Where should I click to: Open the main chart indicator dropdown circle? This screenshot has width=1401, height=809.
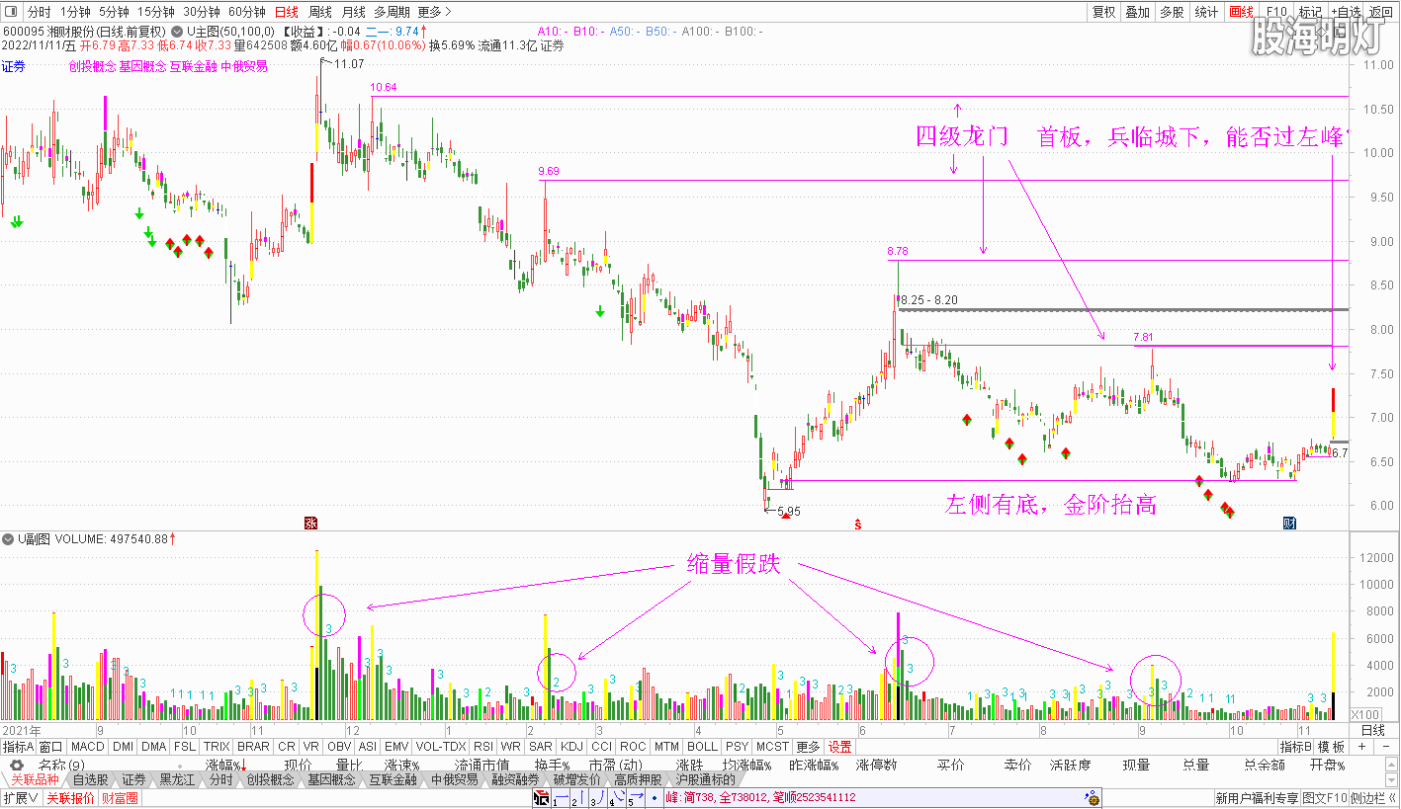(179, 31)
